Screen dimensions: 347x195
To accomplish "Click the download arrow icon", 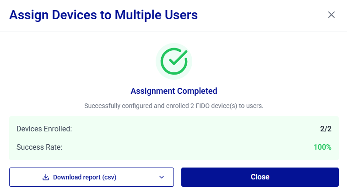I will (x=46, y=177).
